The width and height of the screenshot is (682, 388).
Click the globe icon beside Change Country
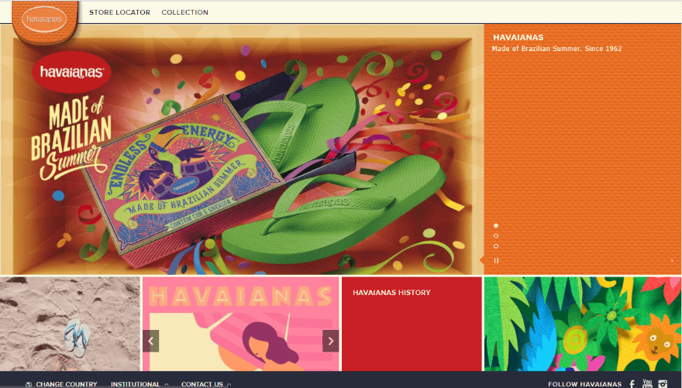(29, 385)
